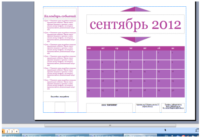Select calendar cell for day 16
The image size is (200, 138).
click(178, 74)
